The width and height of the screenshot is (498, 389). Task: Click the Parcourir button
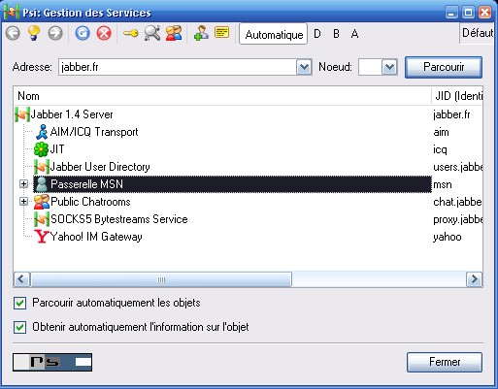[x=444, y=67]
